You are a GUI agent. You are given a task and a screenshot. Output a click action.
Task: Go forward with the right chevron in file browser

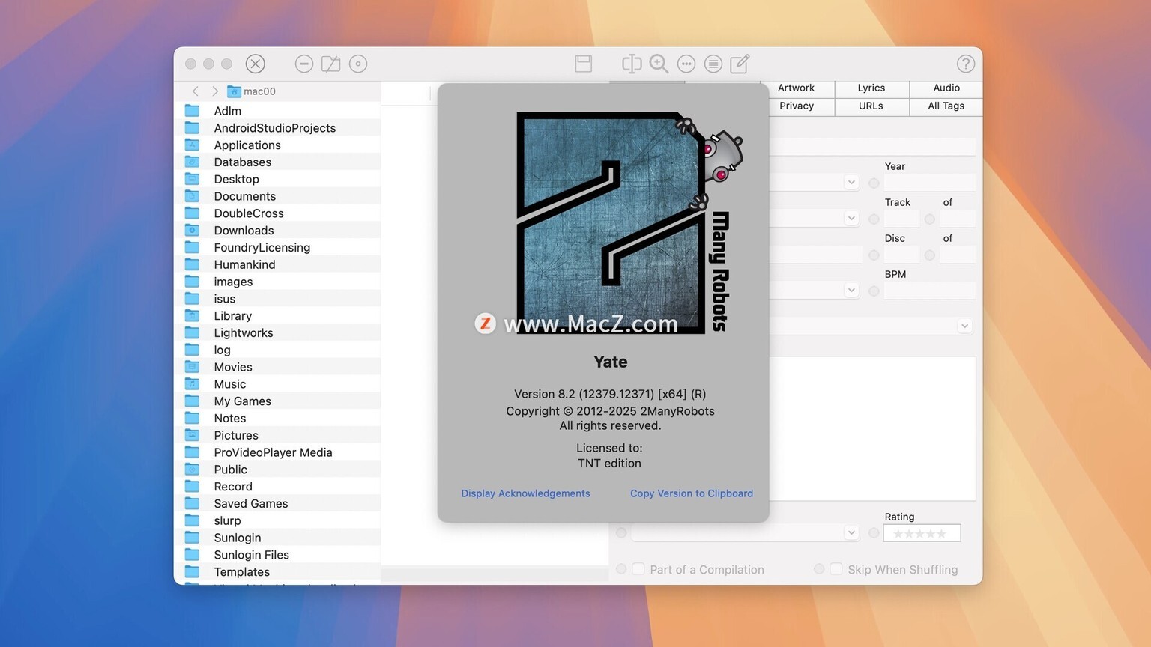(x=215, y=91)
